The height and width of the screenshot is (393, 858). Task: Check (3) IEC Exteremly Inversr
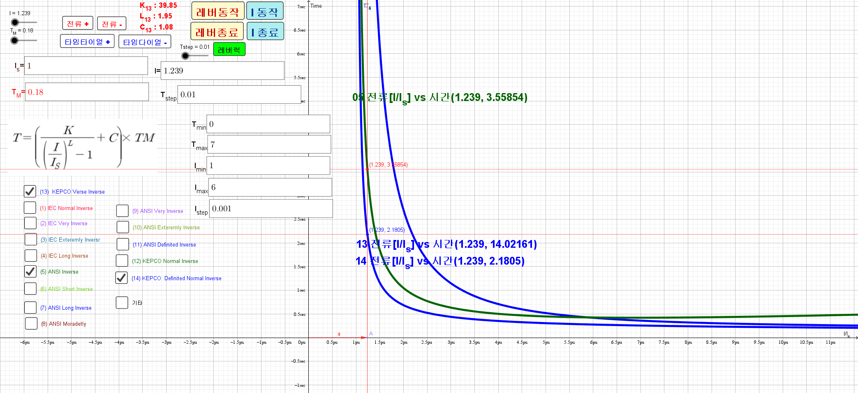pos(31,239)
